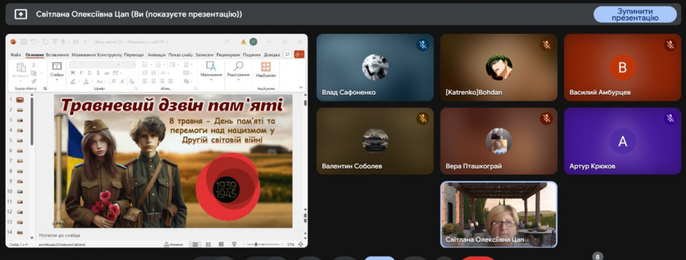Start slideshow from quick access toolbar icon
The image size is (686, 260).
click(54, 42)
